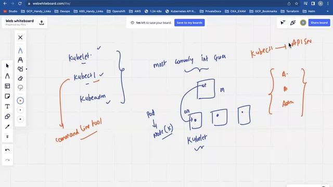Select the Pen tool in main toolbar
Screen dimensions: 333x187
click(7, 76)
